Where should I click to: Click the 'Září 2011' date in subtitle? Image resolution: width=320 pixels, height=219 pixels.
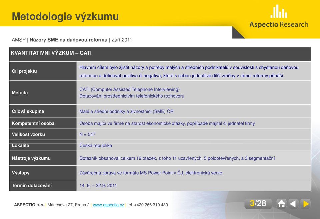coord(122,40)
